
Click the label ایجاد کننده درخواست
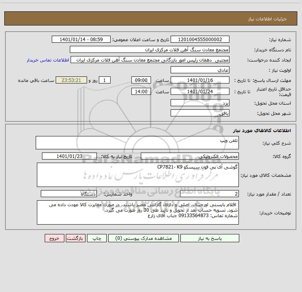269,60
